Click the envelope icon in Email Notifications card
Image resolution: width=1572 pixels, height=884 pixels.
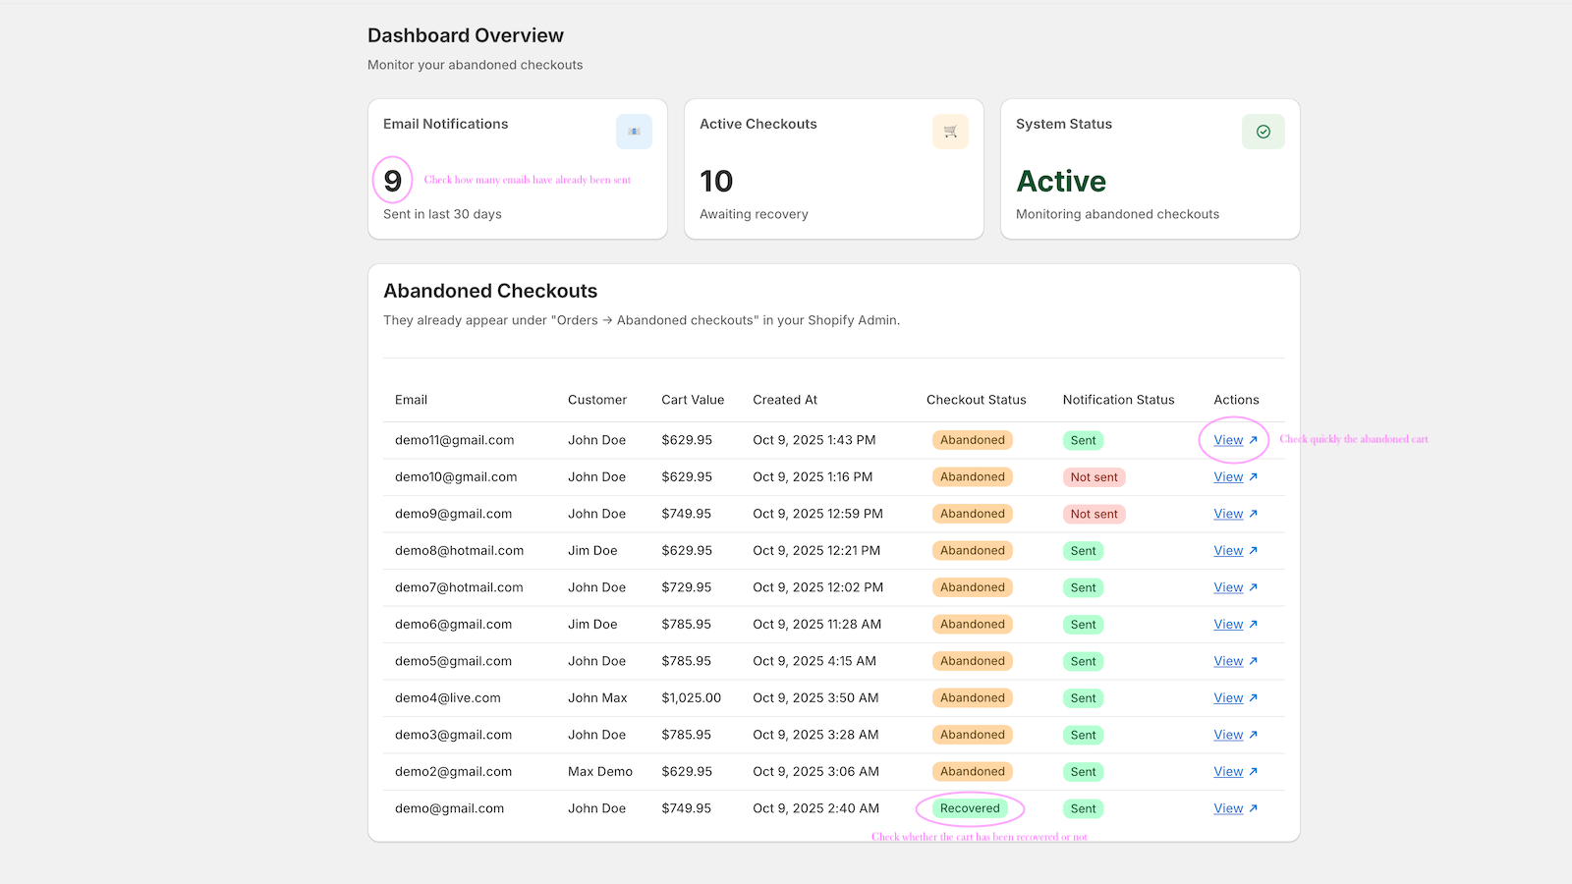pyautogui.click(x=634, y=132)
